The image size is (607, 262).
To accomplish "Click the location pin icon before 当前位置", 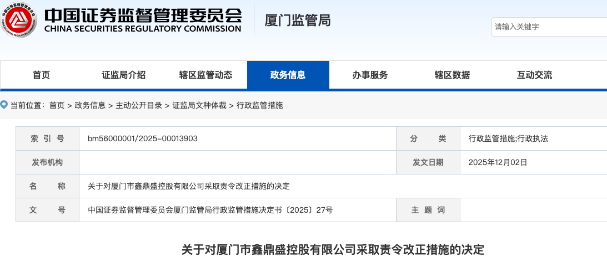I will 3,105.
